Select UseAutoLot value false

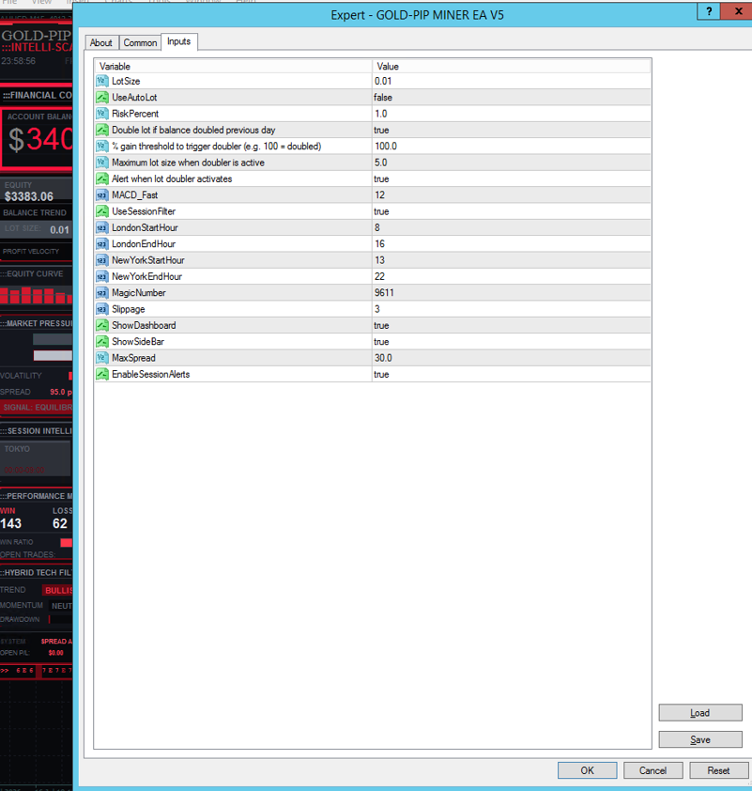tap(383, 98)
